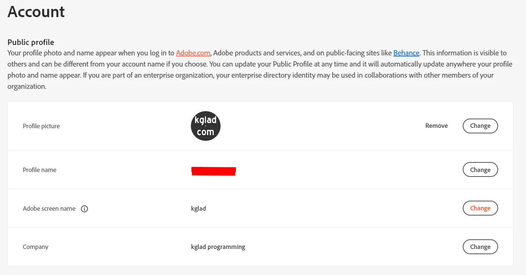Viewport: 526px width, 275px height.
Task: Click the "Public profile" section heading
Action: point(31,42)
